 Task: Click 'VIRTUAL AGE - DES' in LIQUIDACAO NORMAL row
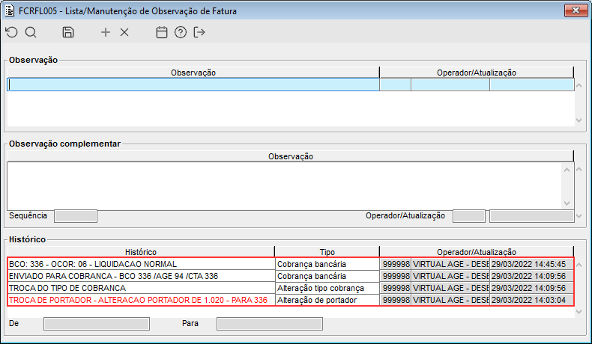pyautogui.click(x=450, y=264)
